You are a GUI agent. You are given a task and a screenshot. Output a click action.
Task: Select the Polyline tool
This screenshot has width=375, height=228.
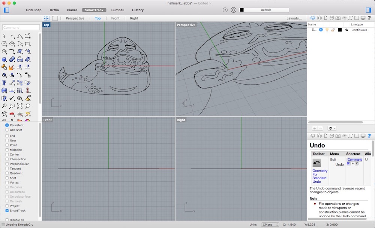click(x=19, y=36)
